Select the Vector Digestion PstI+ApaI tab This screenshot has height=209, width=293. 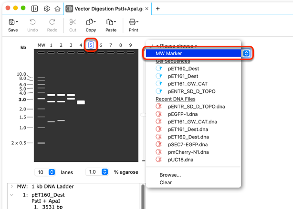point(107,9)
